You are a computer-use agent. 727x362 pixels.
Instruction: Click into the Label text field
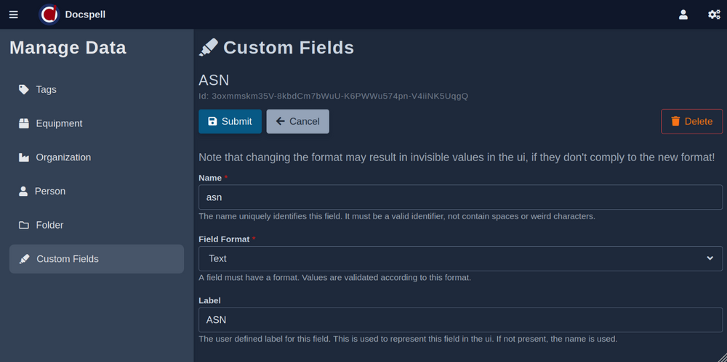460,320
